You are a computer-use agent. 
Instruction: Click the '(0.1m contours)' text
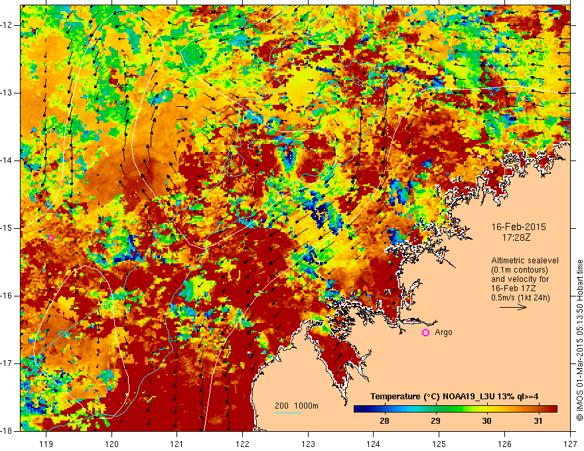coord(520,270)
